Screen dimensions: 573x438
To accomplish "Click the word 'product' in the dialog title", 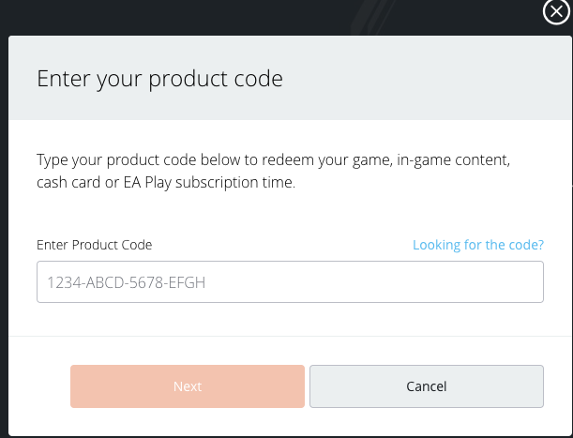I will [188, 80].
